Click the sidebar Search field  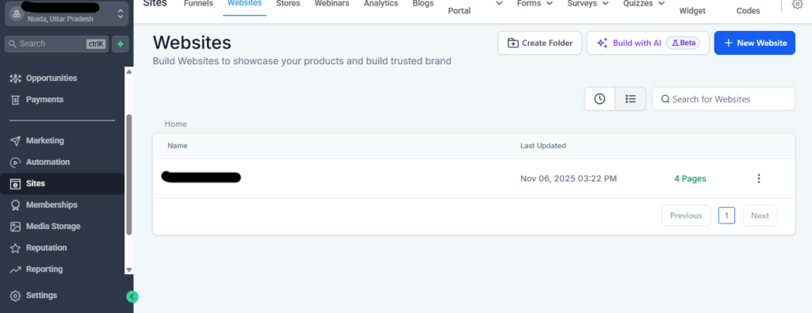(x=57, y=44)
